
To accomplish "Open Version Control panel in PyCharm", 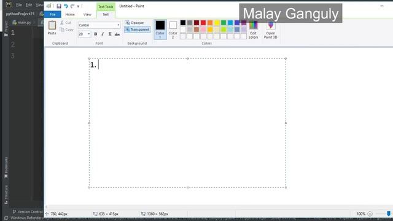I will point(28,212).
